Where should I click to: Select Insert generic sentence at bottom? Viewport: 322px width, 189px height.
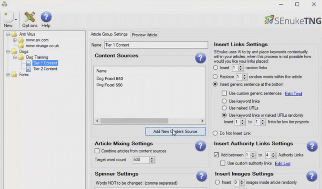pyautogui.click(x=215, y=84)
